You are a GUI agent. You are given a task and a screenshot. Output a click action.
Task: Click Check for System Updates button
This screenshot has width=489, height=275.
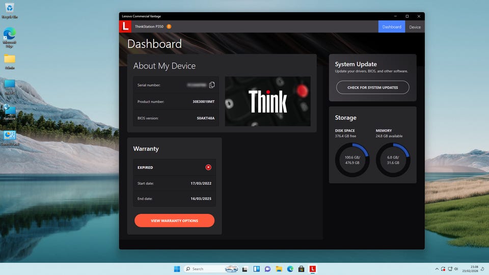[x=372, y=88]
